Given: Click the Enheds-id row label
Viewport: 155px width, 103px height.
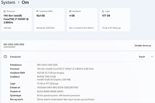Looking at the screenshot, I should (x=15, y=87).
